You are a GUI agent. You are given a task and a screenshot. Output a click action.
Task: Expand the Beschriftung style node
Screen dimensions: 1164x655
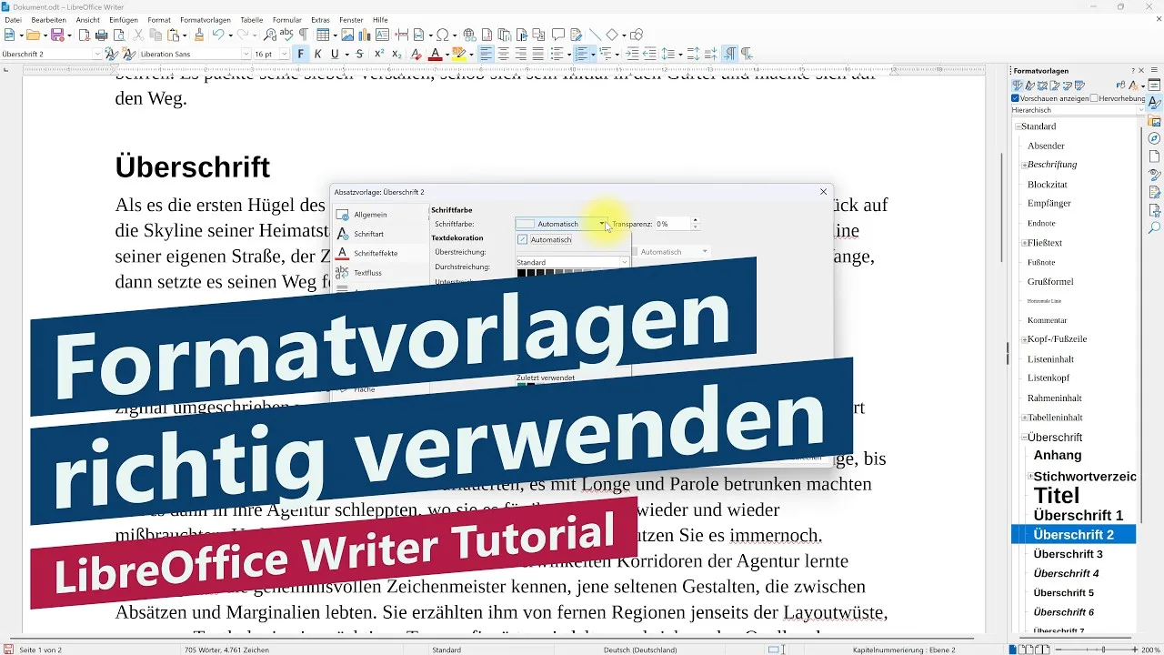pos(1024,165)
